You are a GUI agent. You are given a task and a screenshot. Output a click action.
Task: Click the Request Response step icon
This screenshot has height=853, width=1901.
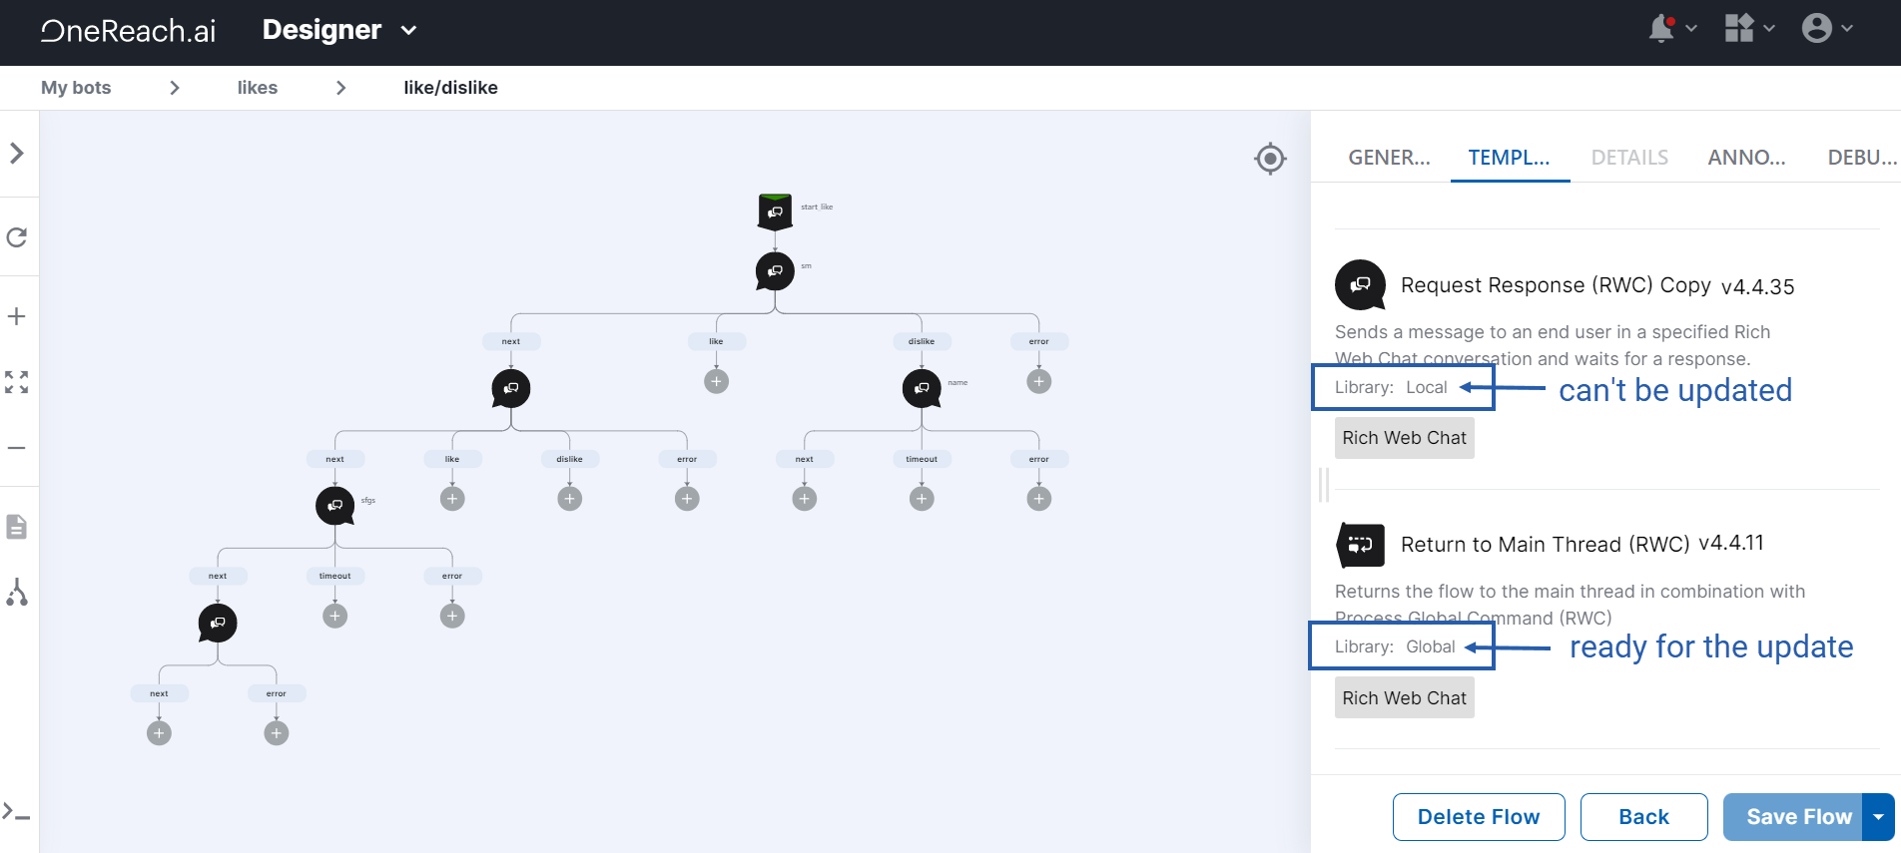(1360, 285)
